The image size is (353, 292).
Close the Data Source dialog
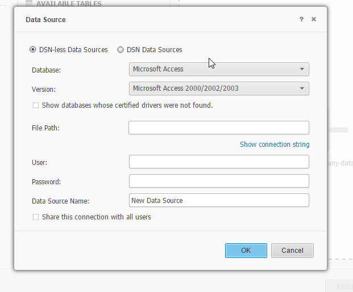314,19
